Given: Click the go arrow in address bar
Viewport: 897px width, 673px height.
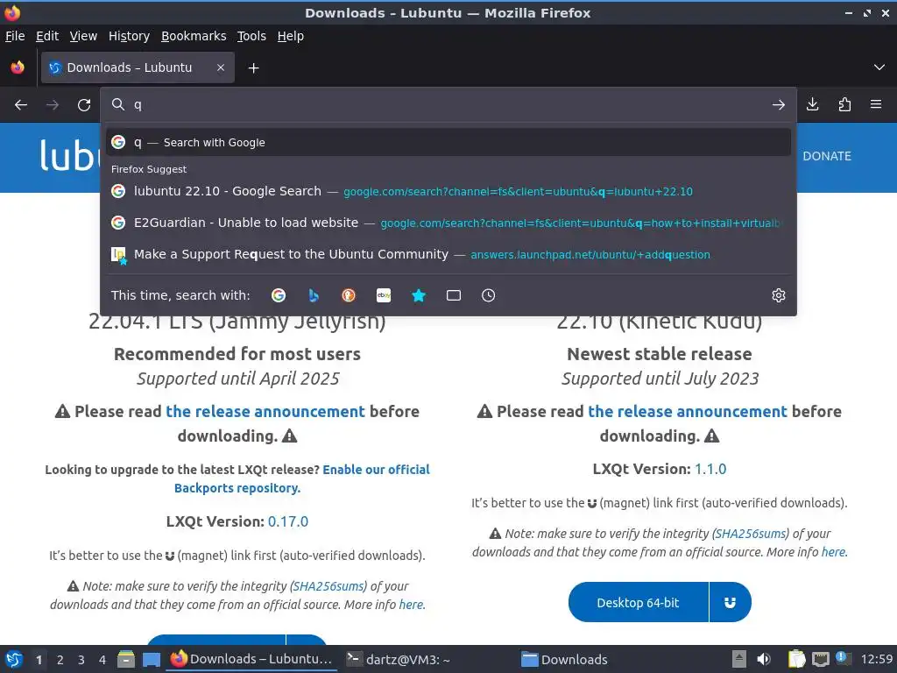Looking at the screenshot, I should (x=778, y=105).
